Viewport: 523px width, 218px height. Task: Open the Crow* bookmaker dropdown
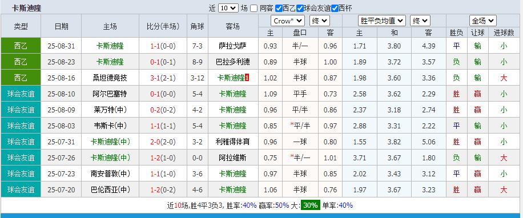(288, 21)
